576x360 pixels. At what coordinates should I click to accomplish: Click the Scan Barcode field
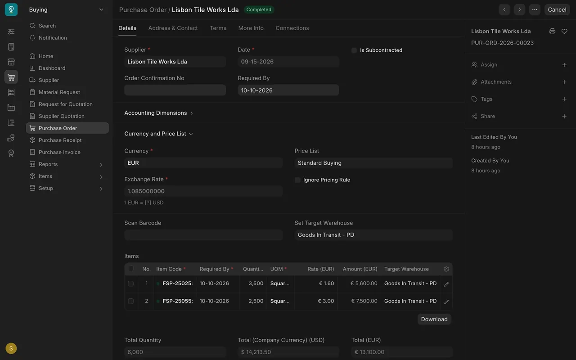[x=203, y=235]
